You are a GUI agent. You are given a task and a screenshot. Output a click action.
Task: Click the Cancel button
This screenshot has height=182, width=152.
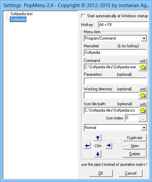pos(131,173)
